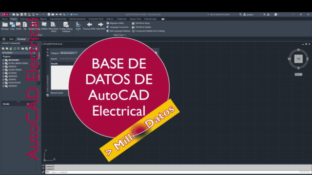
Task: Click the Undo quick-access arrow
Action: pyautogui.click(x=37, y=15)
